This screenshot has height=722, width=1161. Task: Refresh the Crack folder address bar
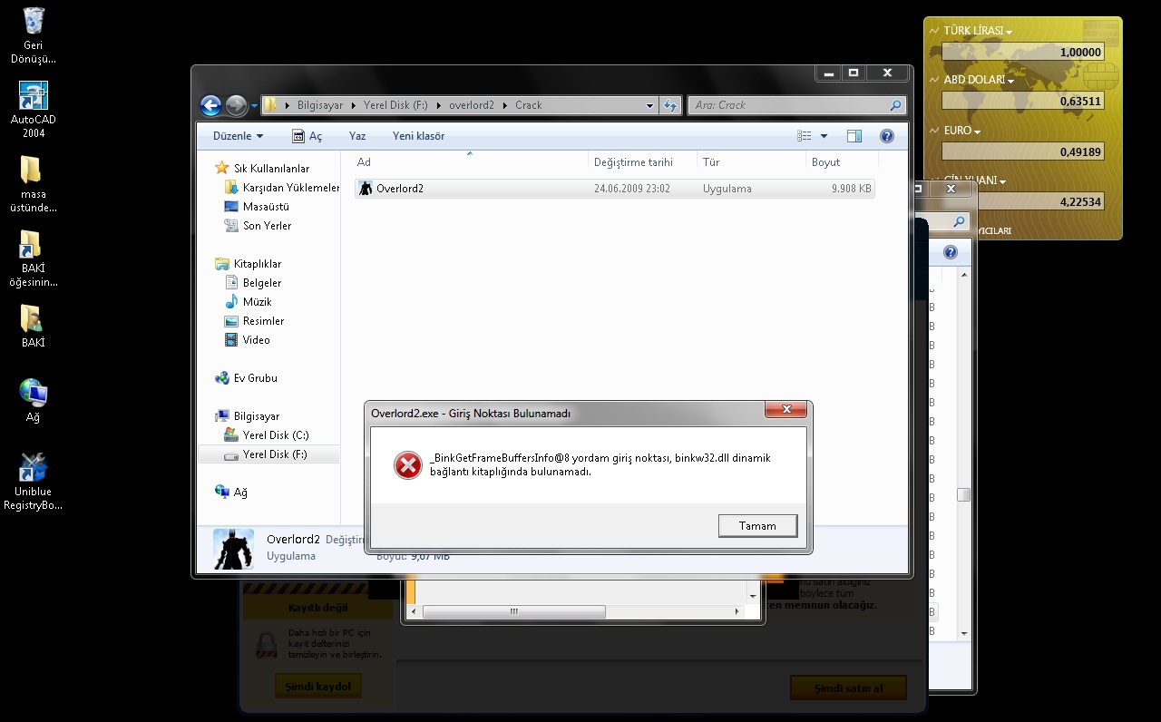[670, 105]
